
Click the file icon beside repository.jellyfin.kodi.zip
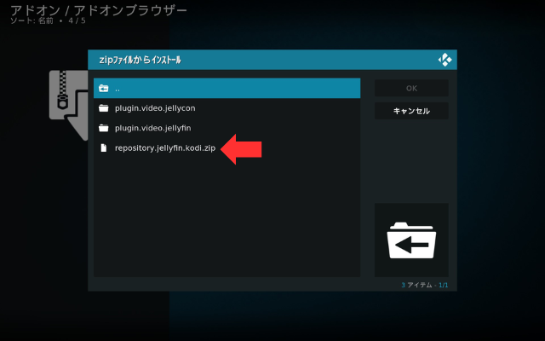pyautogui.click(x=104, y=148)
